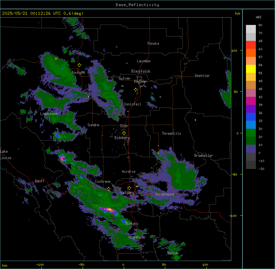Screen dimensions: 275x269
Task: Click the magenta storm cell northwest of Cochrane
Action: click(x=62, y=158)
